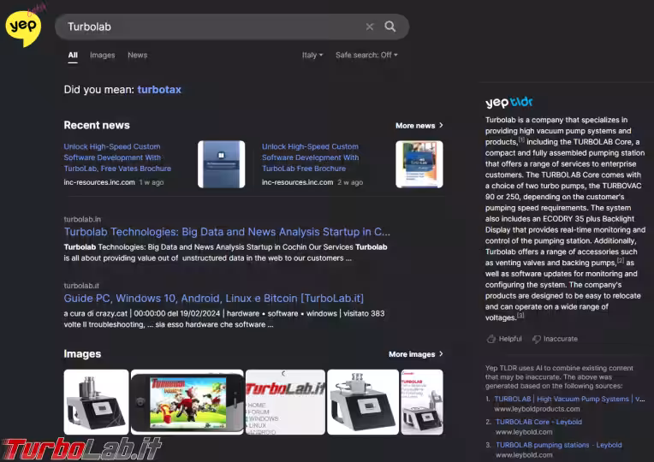Click the Yep TLDR logo

pyautogui.click(x=508, y=103)
